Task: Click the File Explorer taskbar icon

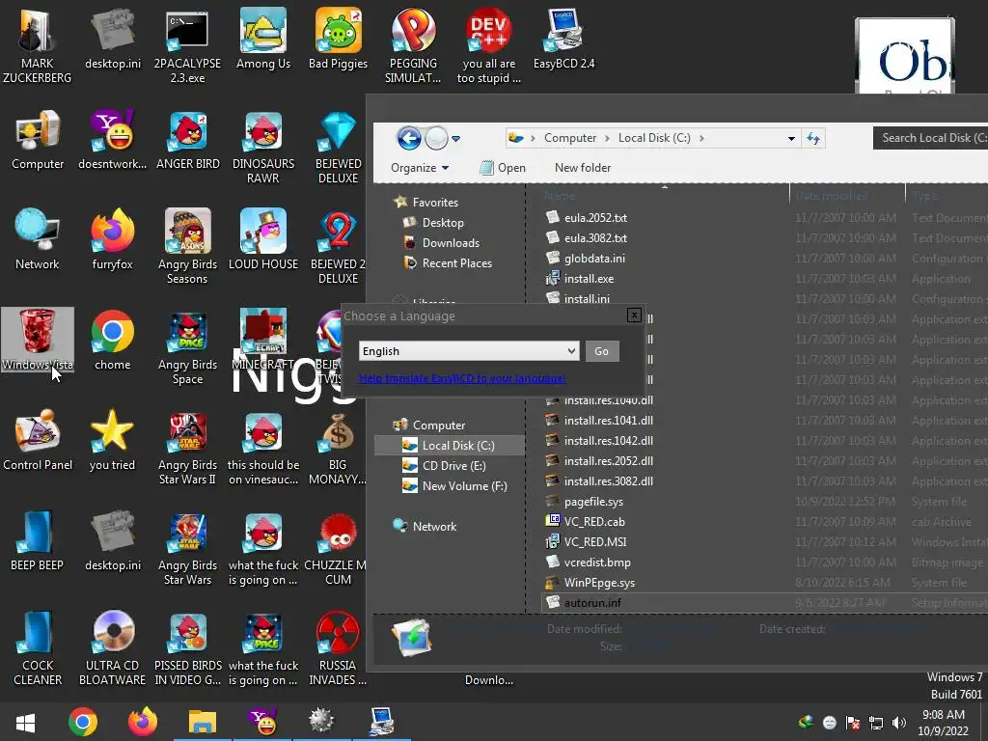Action: coord(203,722)
